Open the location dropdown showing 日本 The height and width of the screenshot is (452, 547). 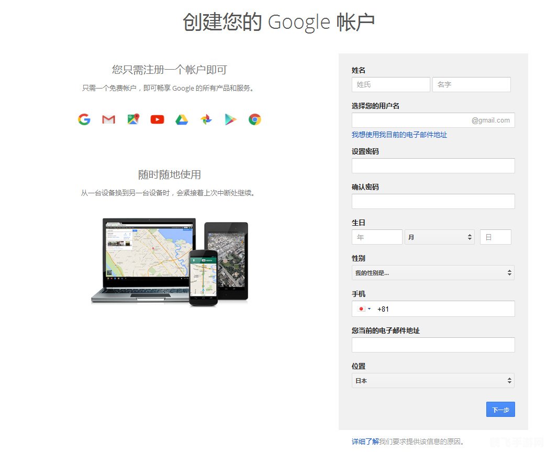pos(433,381)
